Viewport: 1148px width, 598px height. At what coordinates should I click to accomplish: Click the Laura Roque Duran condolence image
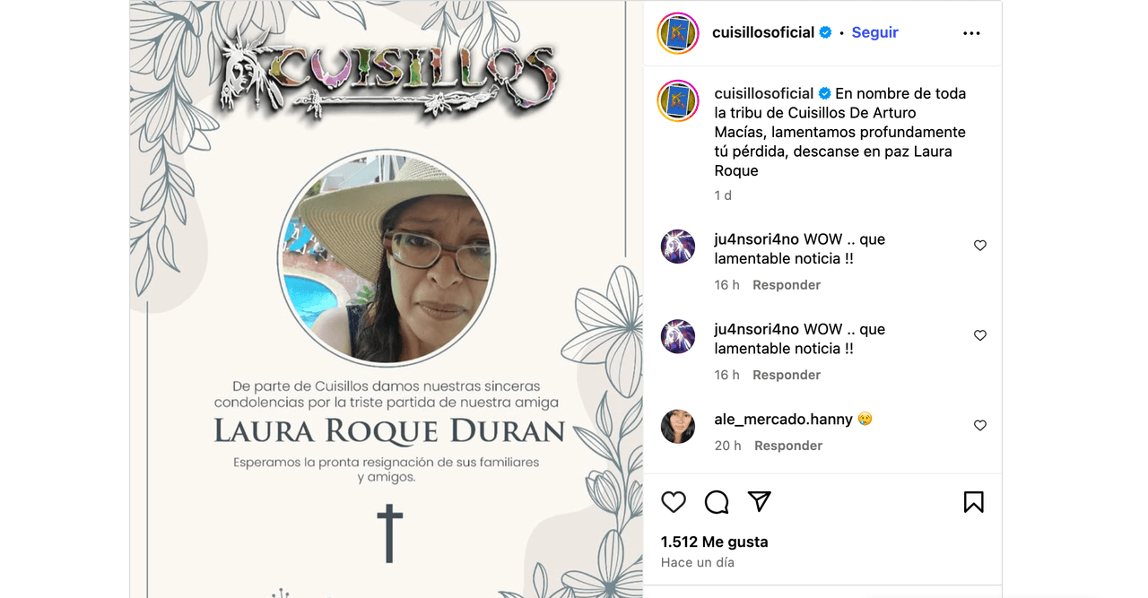coord(387,299)
